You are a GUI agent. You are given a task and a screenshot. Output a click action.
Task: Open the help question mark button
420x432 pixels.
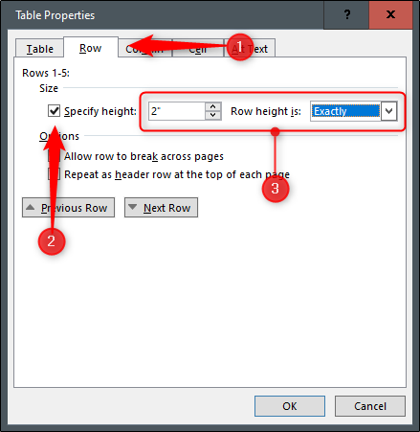click(346, 14)
